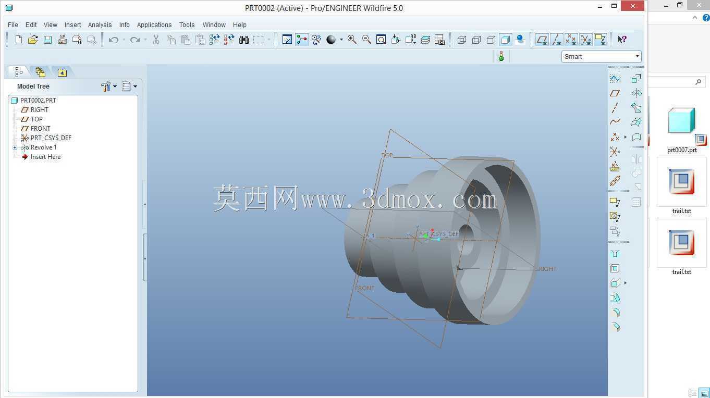The height and width of the screenshot is (398, 710).
Task: Select the Sketch tool in right toolbar
Action: tap(615, 78)
